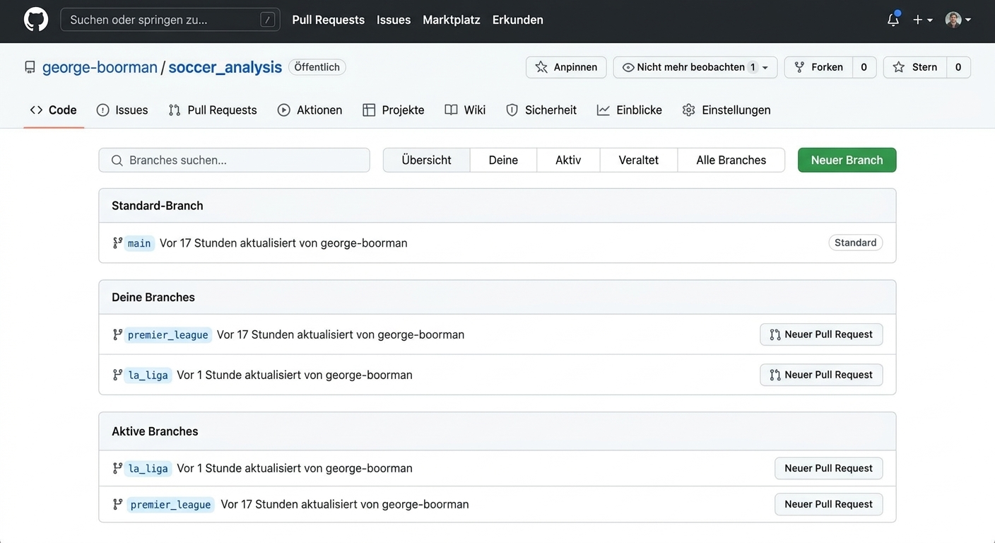Screen dimensions: 995x543
Task: Select the Alle Branches tab
Action: 731,160
